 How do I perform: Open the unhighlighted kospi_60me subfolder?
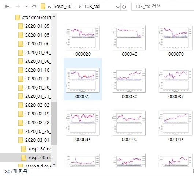pyautogui.click(x=40, y=149)
